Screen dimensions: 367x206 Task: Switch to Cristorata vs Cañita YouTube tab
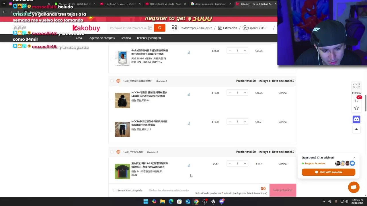[x=165, y=4]
